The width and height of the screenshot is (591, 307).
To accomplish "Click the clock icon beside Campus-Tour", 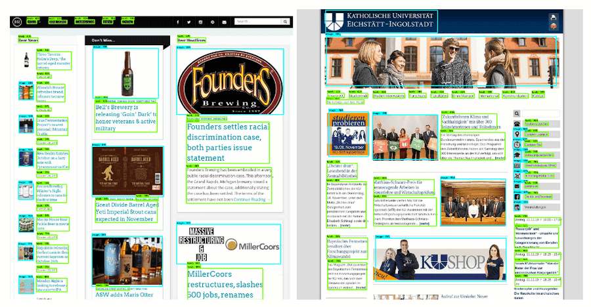I will click(517, 145).
